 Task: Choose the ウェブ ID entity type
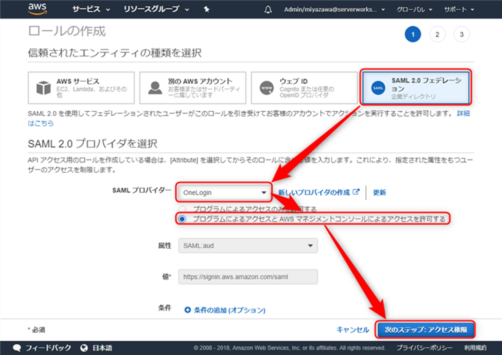pyautogui.click(x=304, y=88)
